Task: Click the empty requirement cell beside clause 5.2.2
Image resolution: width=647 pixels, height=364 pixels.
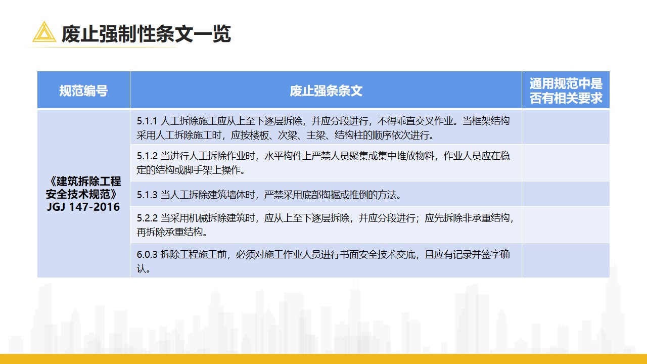Action: (x=566, y=225)
